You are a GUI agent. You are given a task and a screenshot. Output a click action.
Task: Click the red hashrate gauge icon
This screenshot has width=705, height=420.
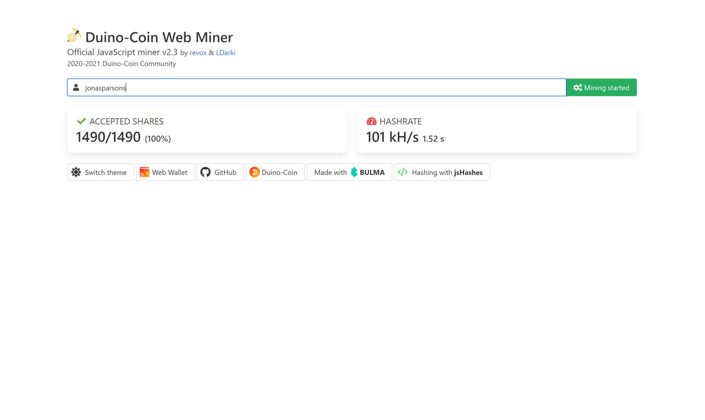(x=372, y=121)
